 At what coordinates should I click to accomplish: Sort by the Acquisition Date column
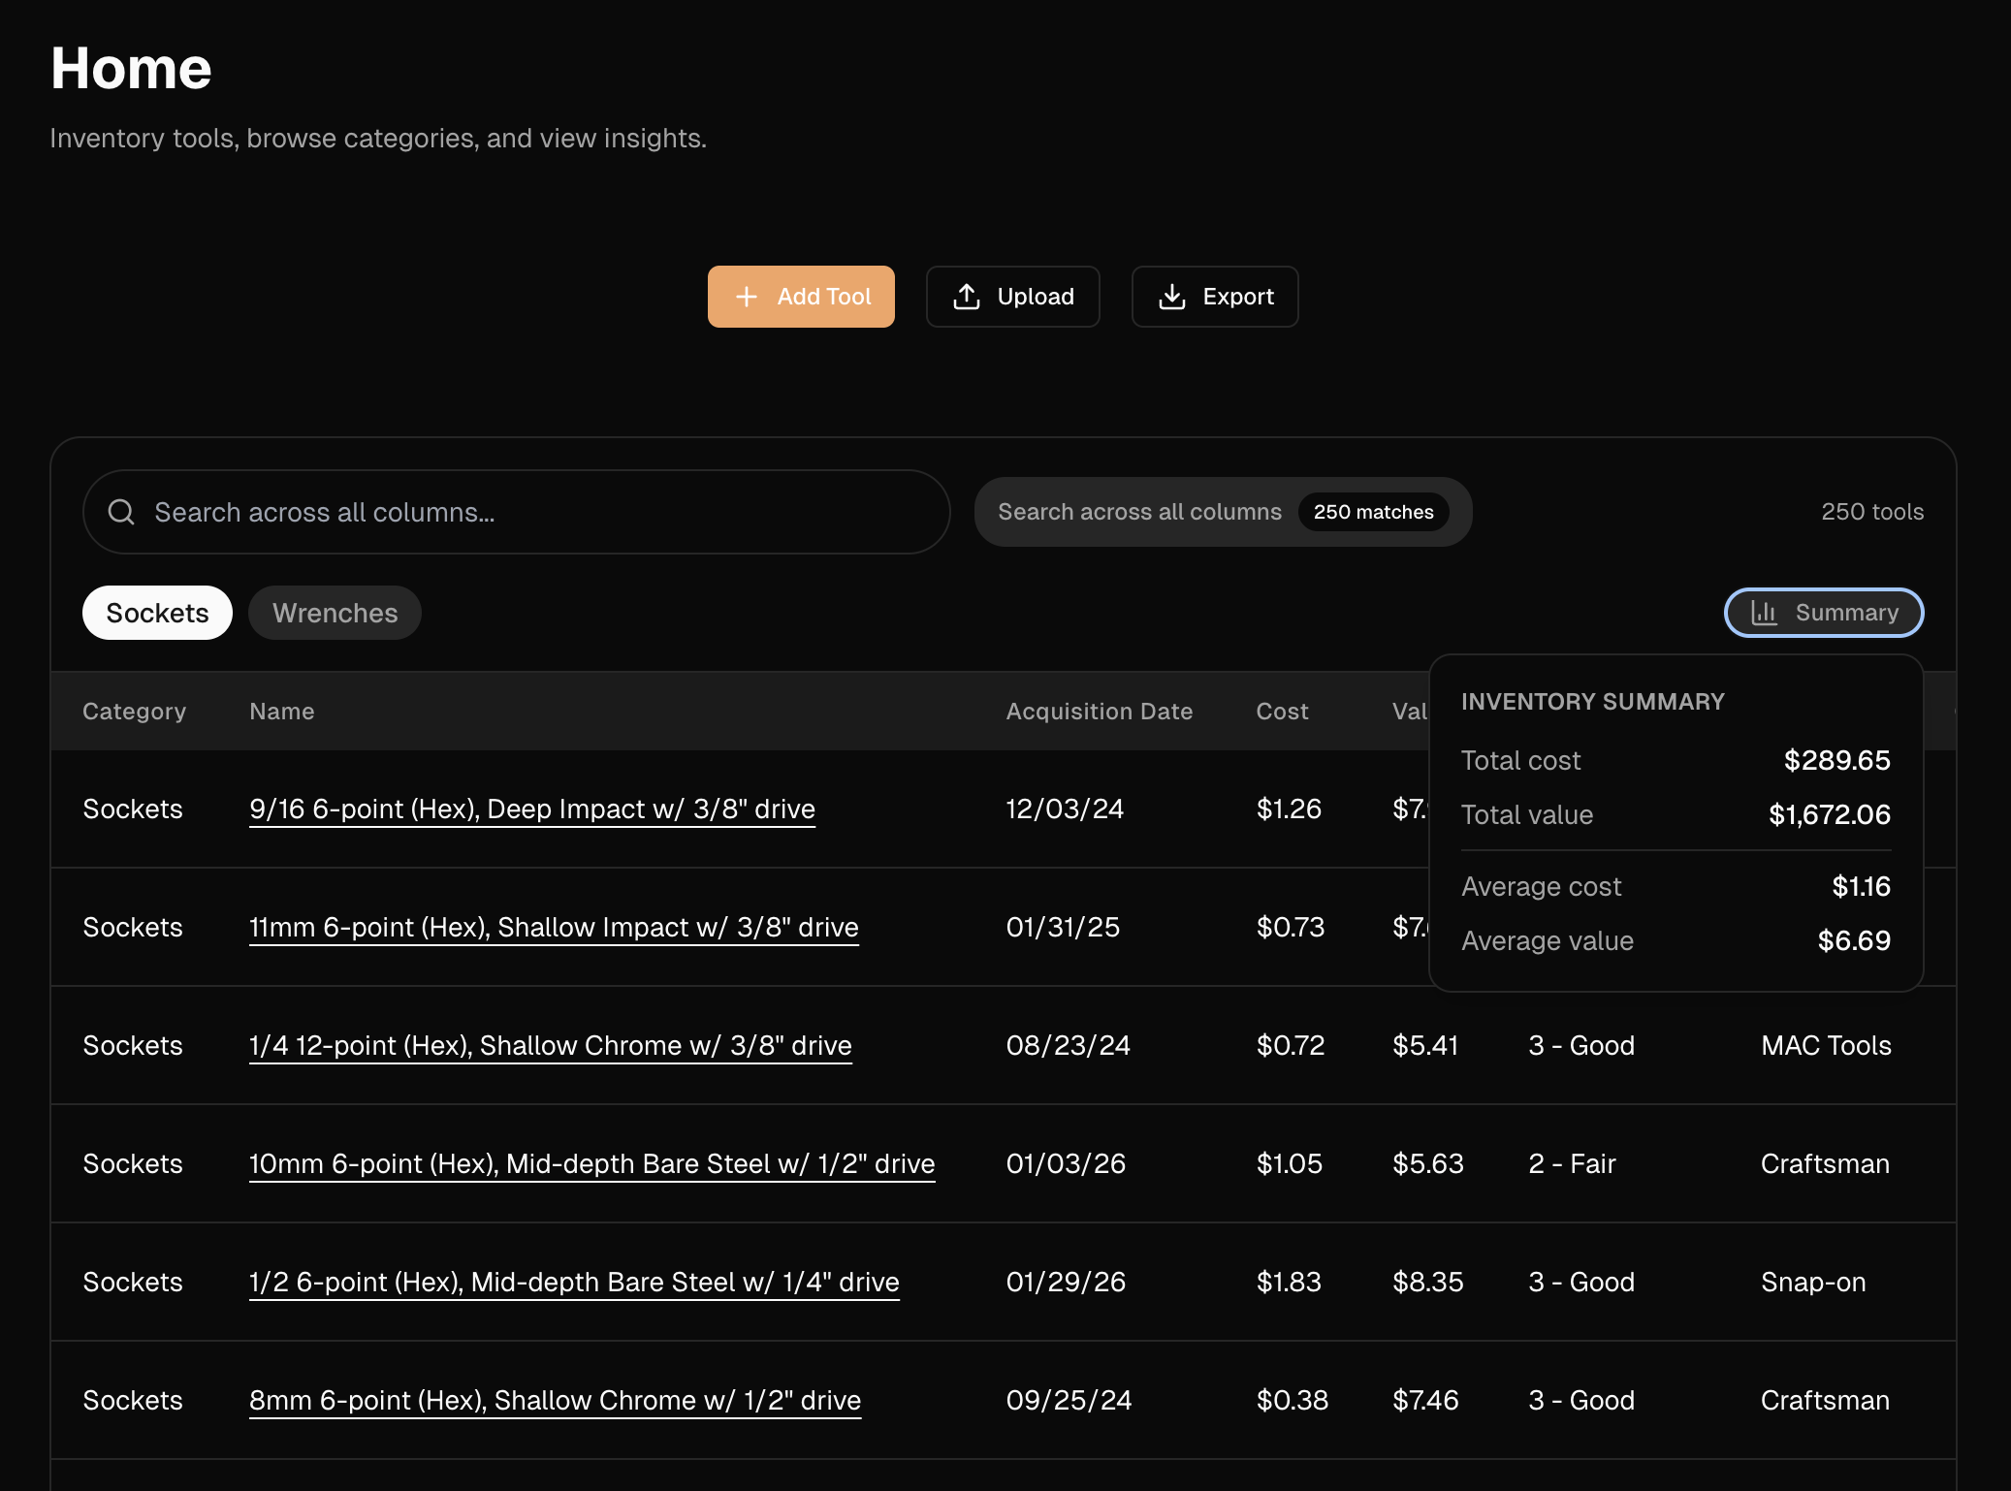click(1099, 711)
